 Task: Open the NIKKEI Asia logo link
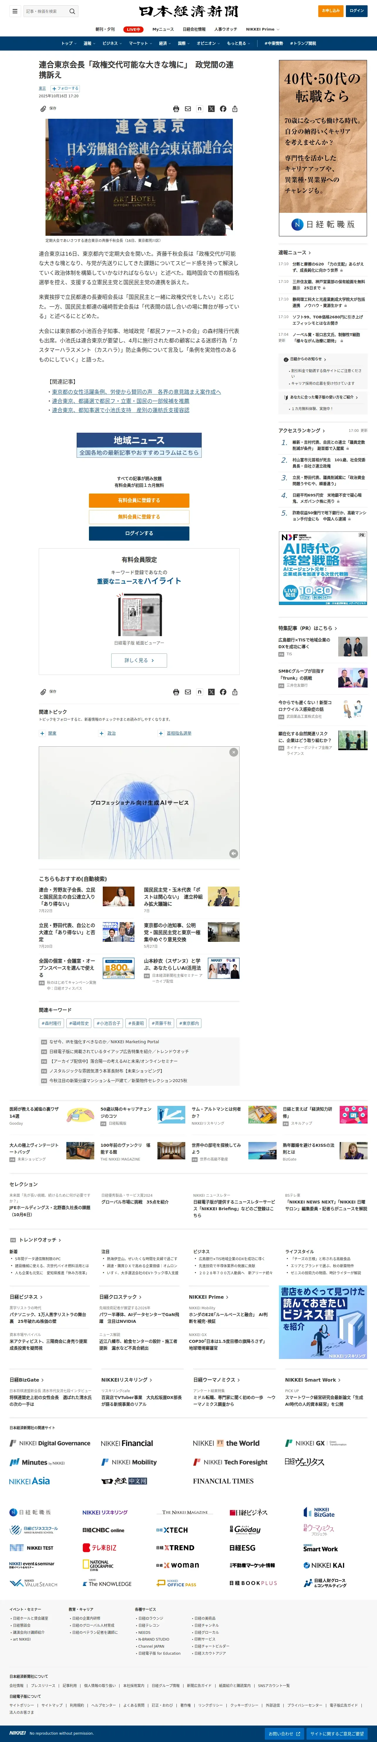pos(30,1480)
